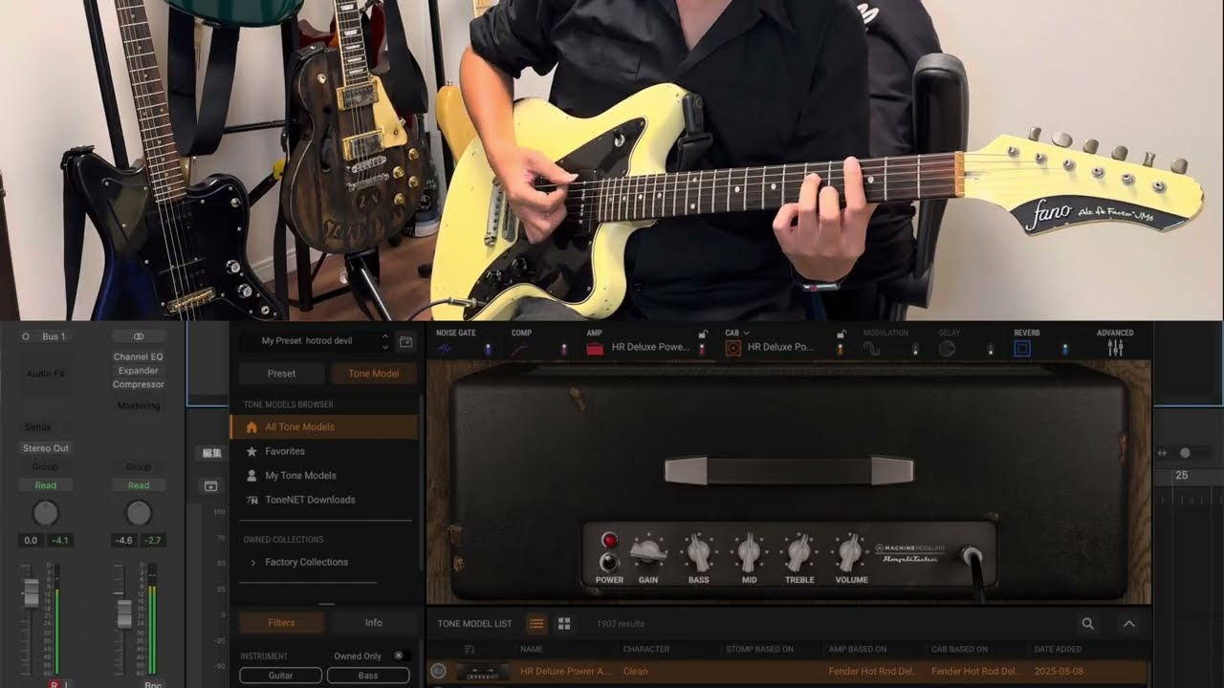
Task: Switch tone model list to grid view
Action: tap(564, 623)
